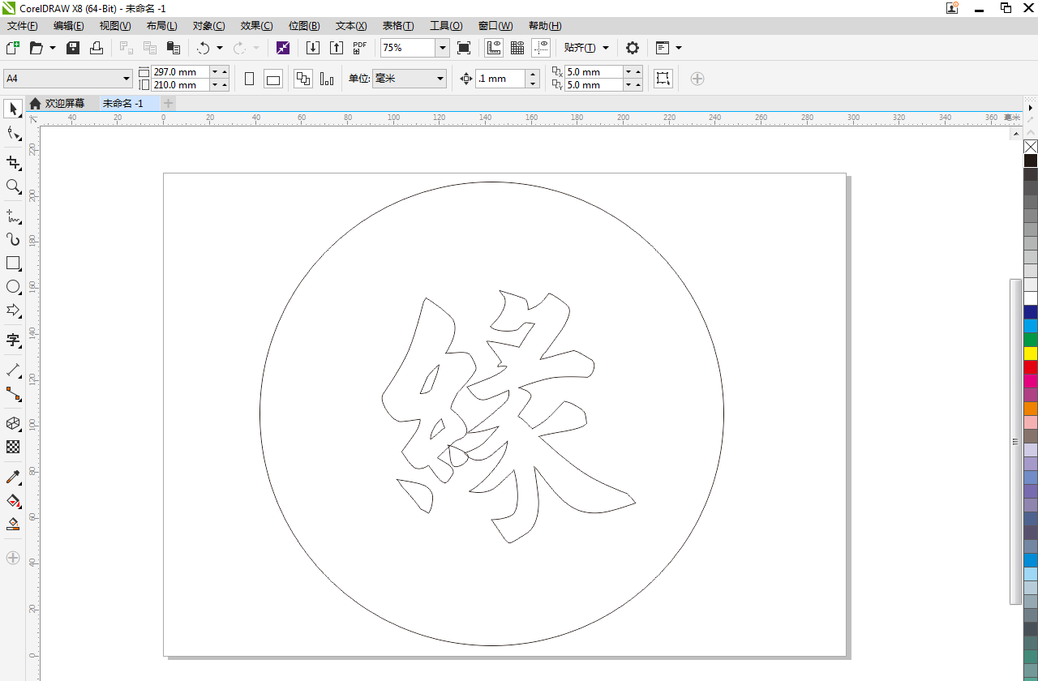This screenshot has width=1038, height=681.
Task: Choose the Smart Fill tool
Action: pyautogui.click(x=13, y=524)
